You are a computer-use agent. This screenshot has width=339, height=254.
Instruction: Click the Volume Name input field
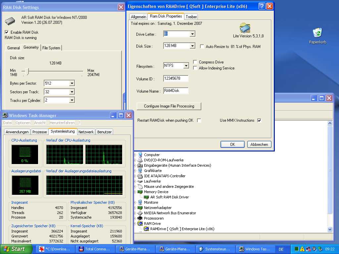[x=176, y=91]
